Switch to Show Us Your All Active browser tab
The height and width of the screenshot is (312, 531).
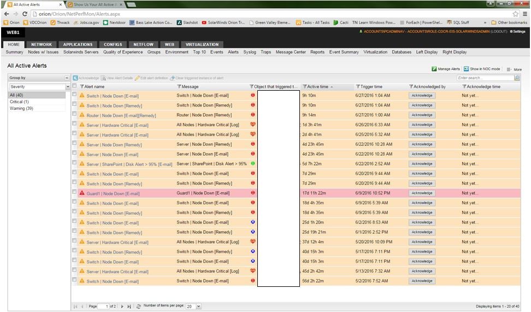95,4
